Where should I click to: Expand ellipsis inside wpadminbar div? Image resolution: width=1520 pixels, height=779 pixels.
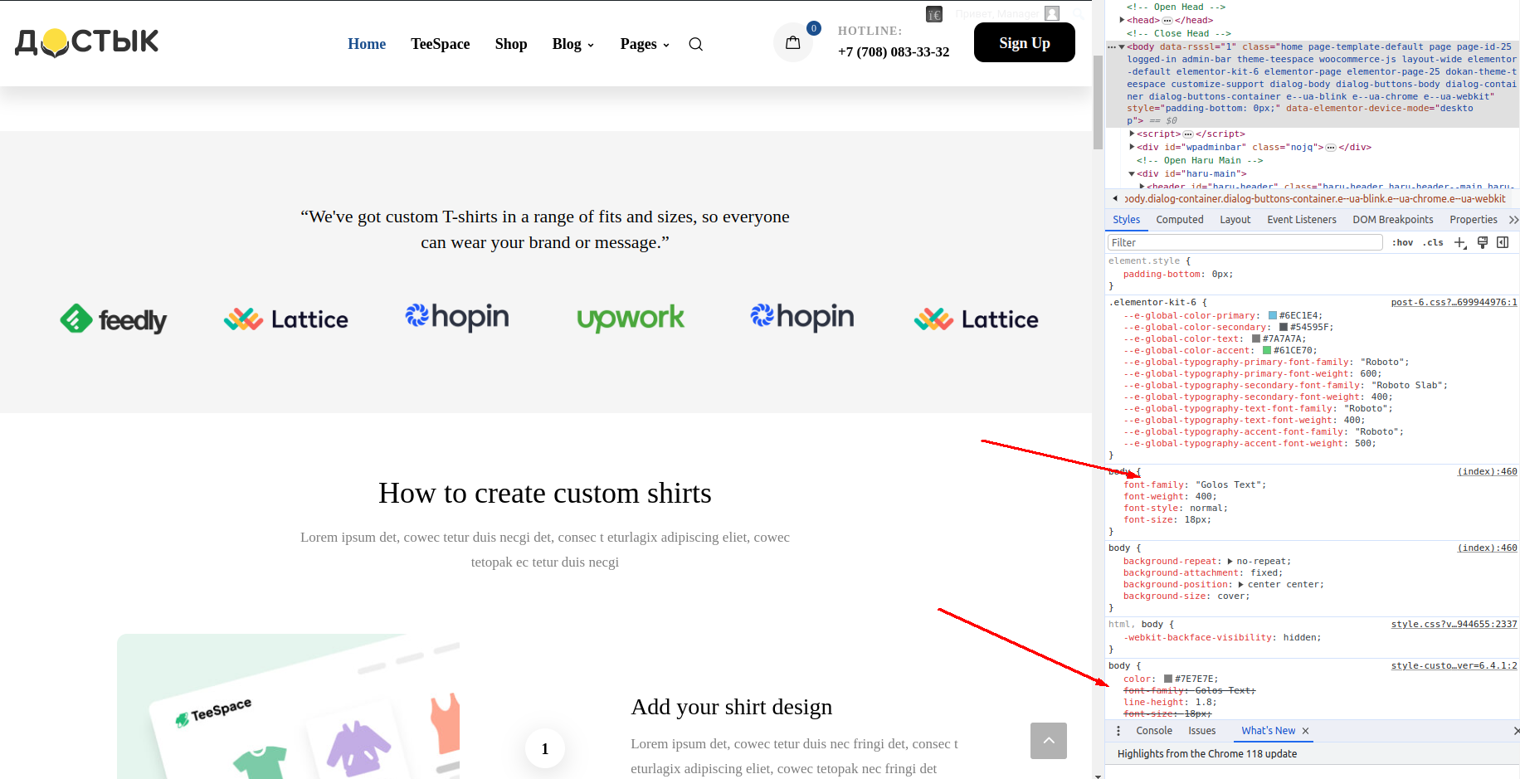pyautogui.click(x=1331, y=148)
